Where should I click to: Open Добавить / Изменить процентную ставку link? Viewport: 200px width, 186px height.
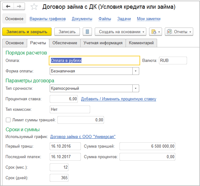click(119, 99)
